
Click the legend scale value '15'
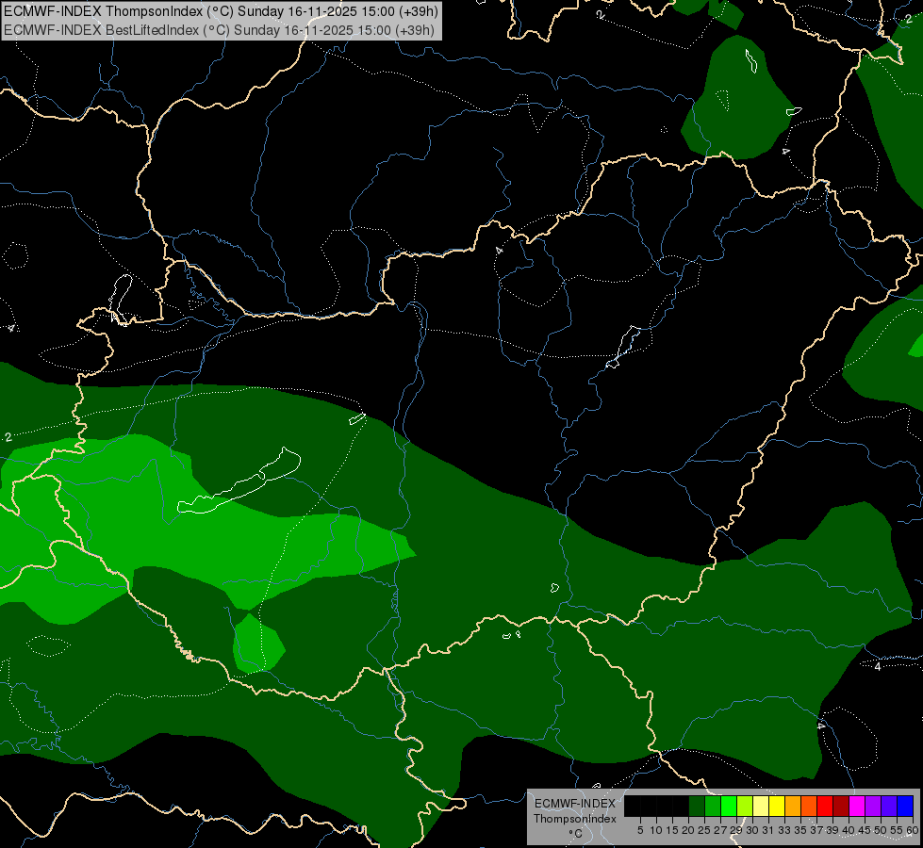673,830
